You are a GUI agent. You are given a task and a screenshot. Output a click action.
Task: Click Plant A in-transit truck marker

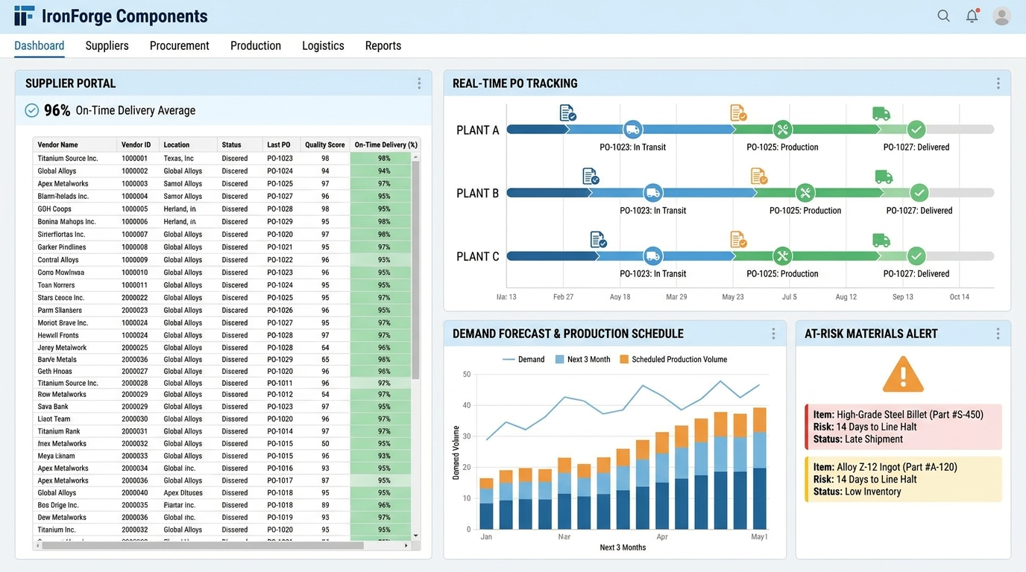coord(632,130)
